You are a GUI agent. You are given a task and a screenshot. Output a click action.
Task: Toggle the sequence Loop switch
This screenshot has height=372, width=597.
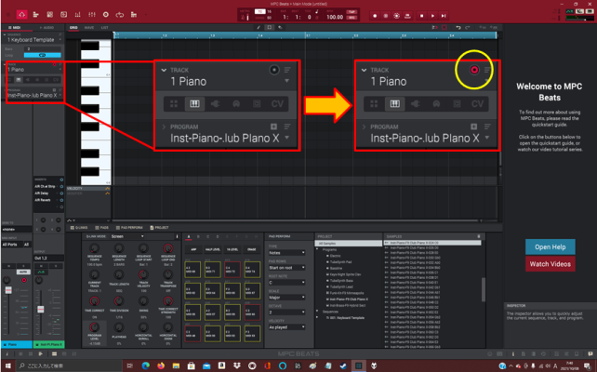point(42,55)
